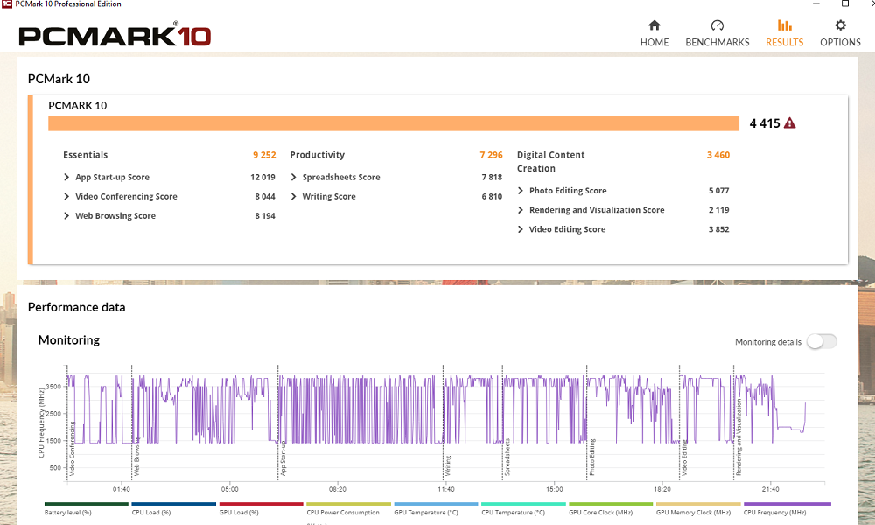The image size is (875, 525).
Task: Click the Digital Content Creation heading
Action: click(x=550, y=162)
